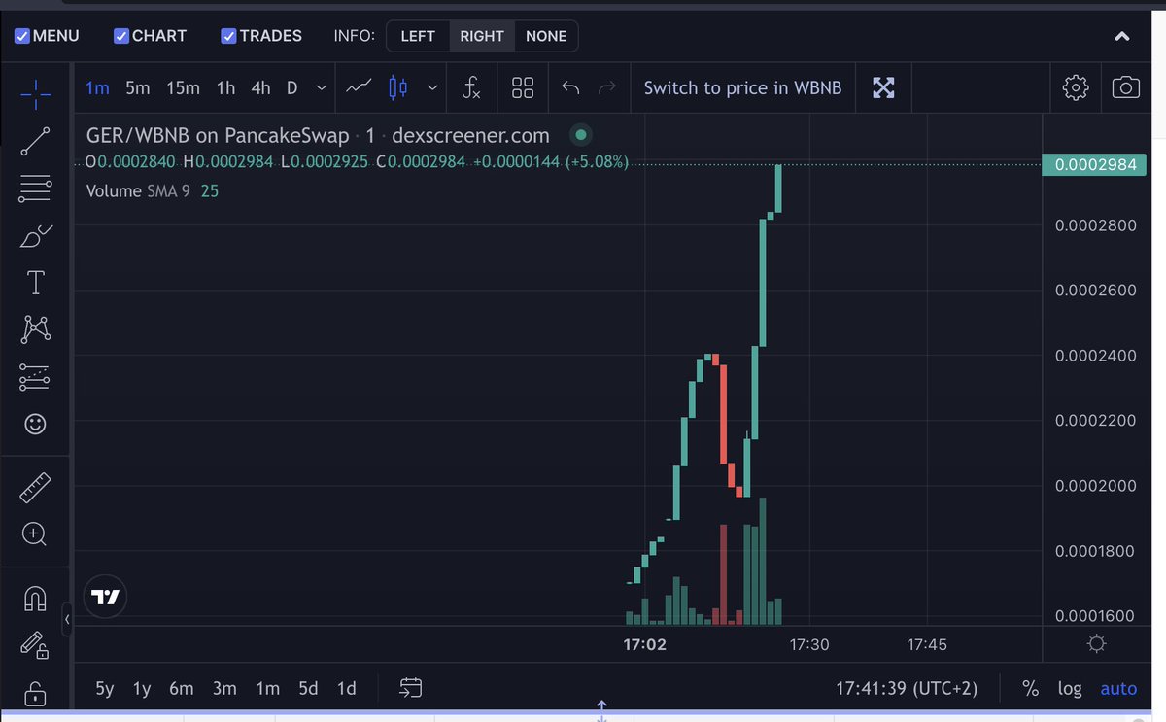Set INFO position to NONE
This screenshot has height=722, width=1166.
point(546,36)
